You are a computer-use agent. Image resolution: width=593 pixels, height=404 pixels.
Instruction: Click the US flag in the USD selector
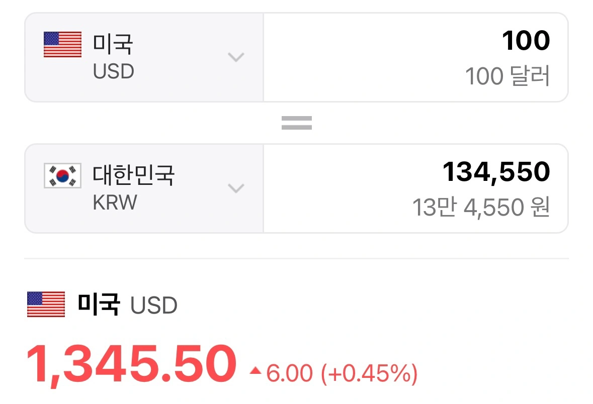click(x=62, y=45)
